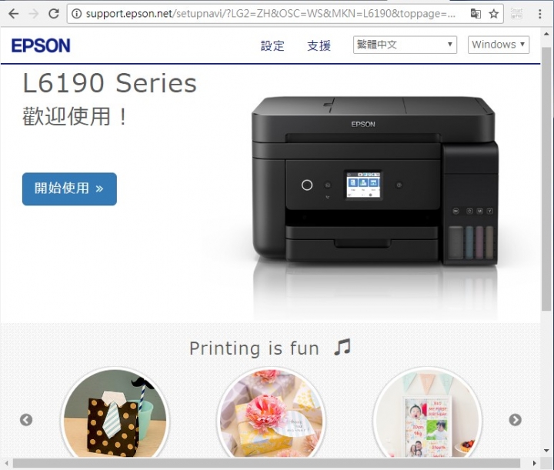
Task: Click the gift bag craft thumbnail
Action: pyautogui.click(x=115, y=413)
